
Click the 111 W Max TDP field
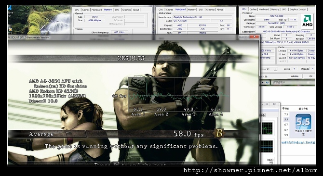point(293,20)
